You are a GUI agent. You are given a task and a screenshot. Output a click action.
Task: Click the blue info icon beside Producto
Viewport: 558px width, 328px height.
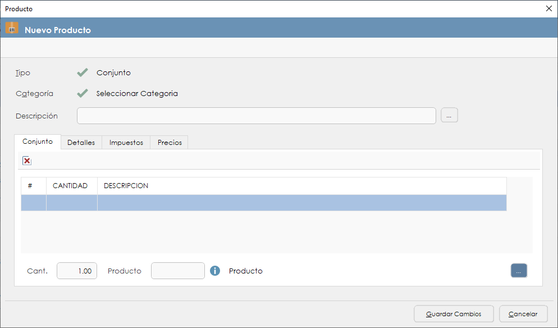[215, 271]
